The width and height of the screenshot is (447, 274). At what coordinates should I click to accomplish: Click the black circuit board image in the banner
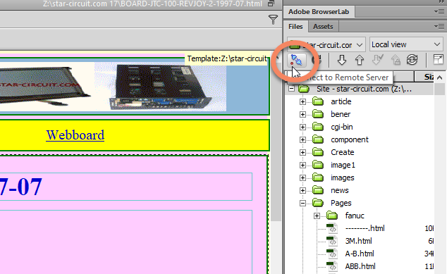160,87
